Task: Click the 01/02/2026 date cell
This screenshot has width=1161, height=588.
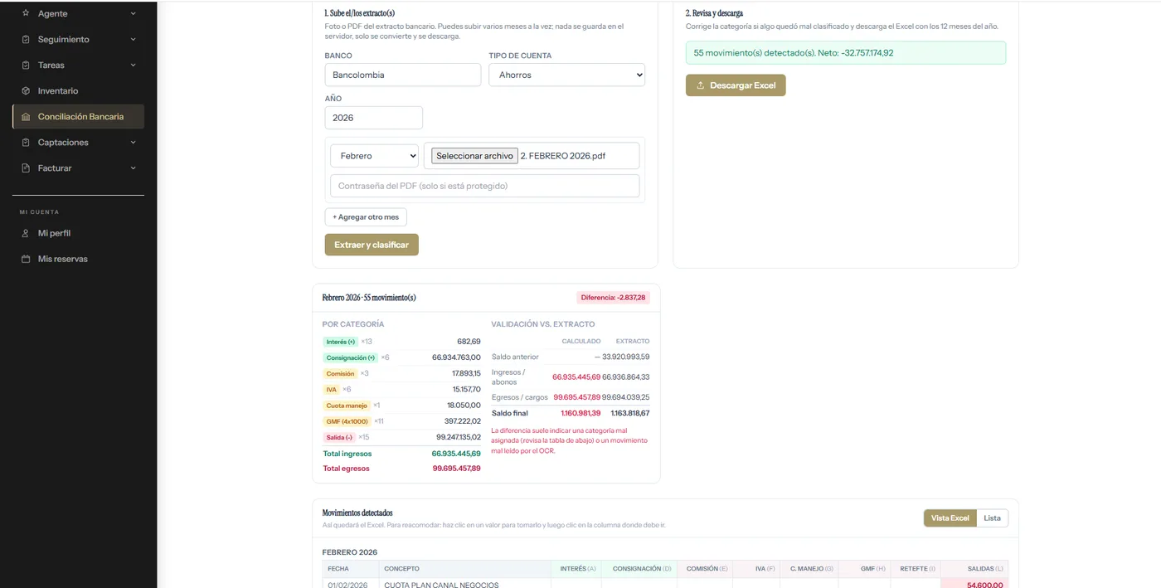Action: point(350,584)
